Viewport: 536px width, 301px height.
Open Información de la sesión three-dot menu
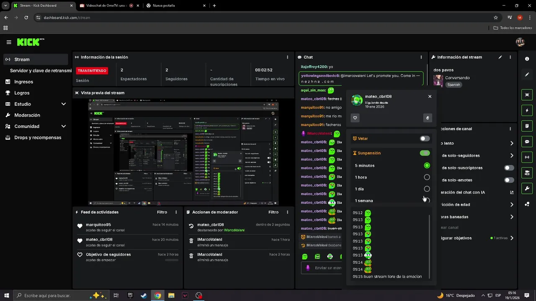pyautogui.click(x=287, y=57)
